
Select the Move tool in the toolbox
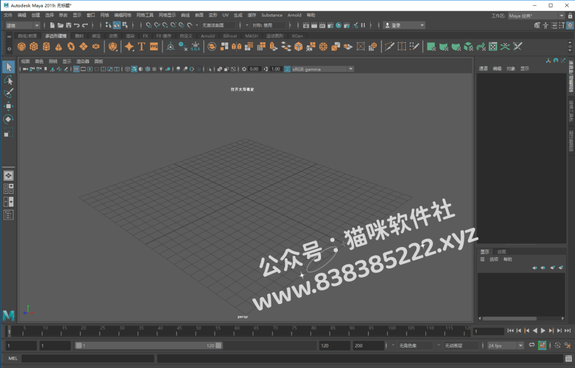pos(9,106)
